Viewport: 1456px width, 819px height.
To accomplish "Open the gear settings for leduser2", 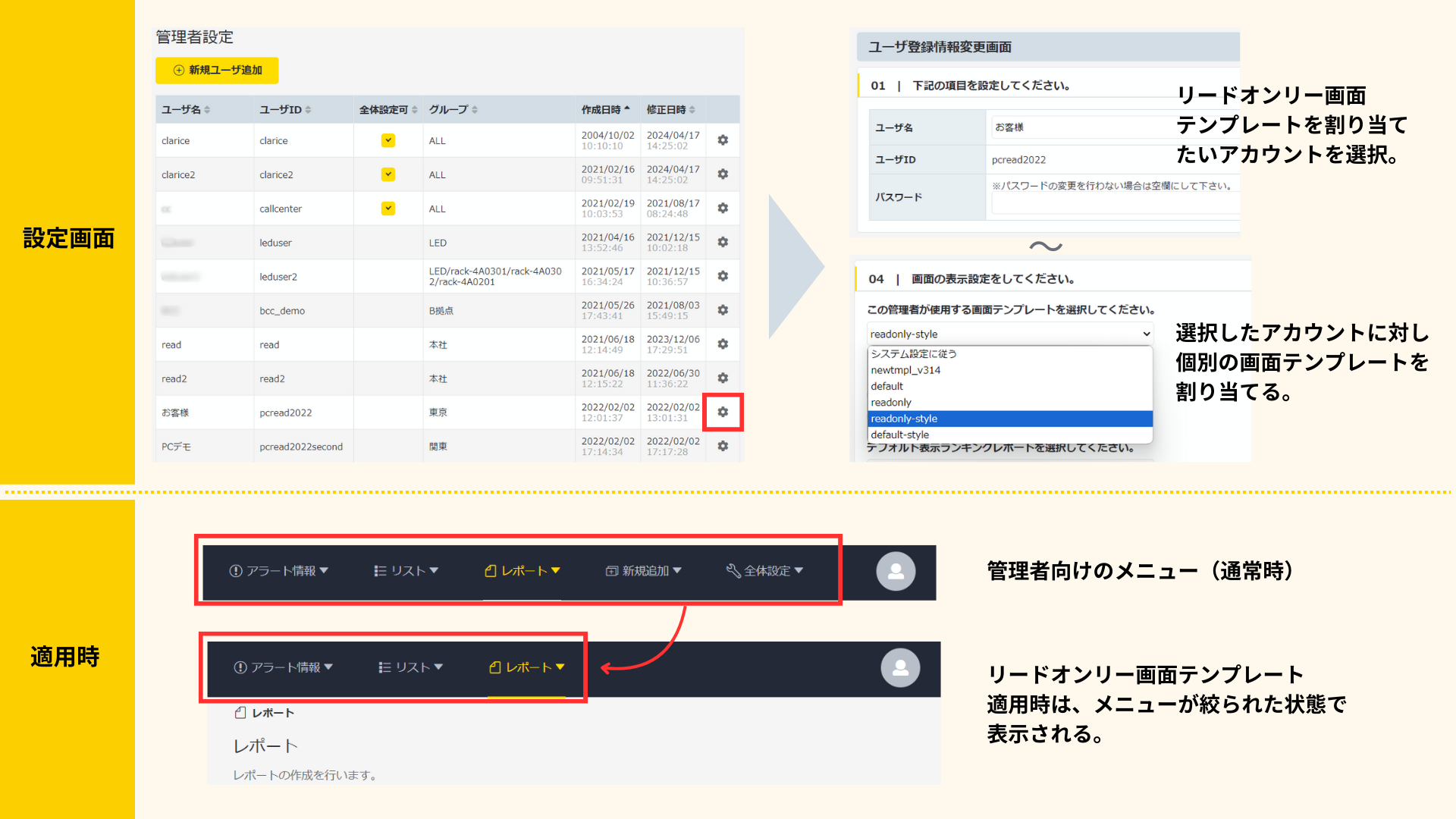I will [723, 276].
